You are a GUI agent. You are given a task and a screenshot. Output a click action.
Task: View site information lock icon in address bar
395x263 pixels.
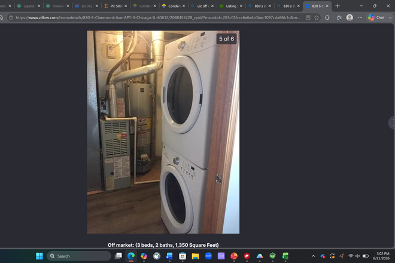click(11, 17)
